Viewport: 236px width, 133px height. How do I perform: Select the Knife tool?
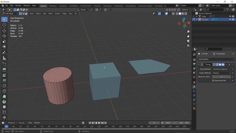coord(4,91)
